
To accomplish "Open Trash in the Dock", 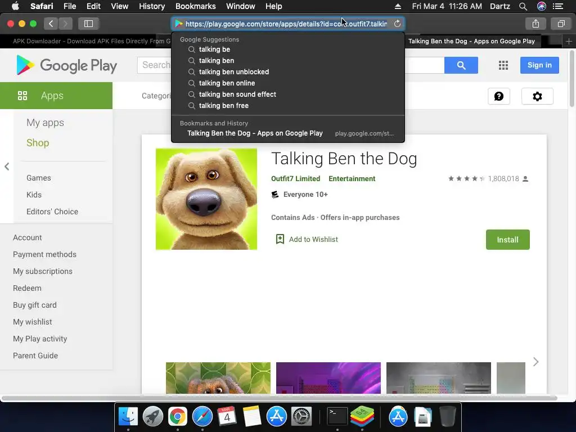I will 447,417.
